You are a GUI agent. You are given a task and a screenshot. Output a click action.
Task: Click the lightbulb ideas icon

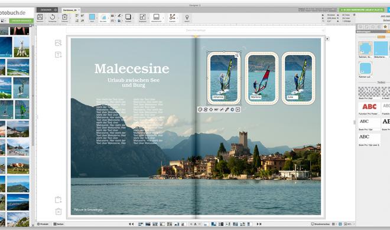click(x=187, y=17)
